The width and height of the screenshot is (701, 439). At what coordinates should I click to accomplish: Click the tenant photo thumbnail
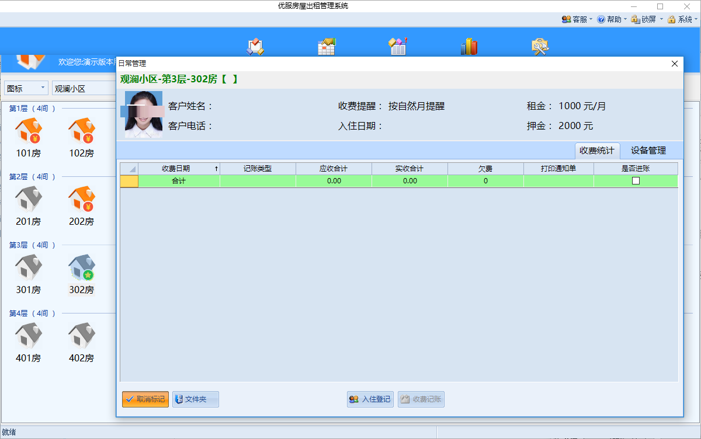(143, 114)
